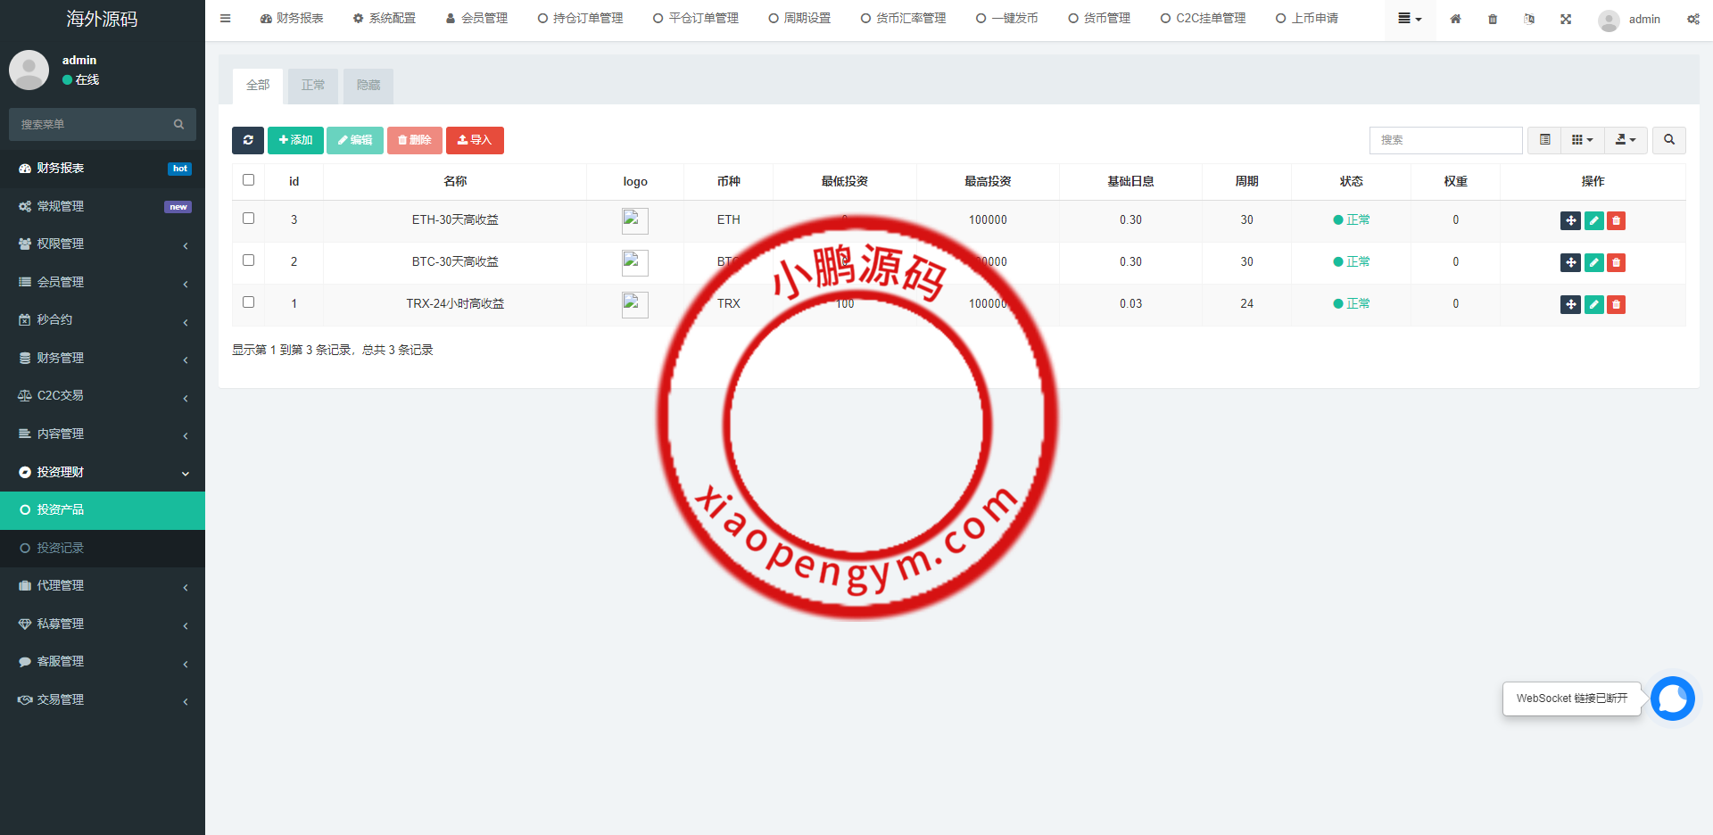Open the columns dropdown grid button
This screenshot has height=835, width=1713.
1582,140
